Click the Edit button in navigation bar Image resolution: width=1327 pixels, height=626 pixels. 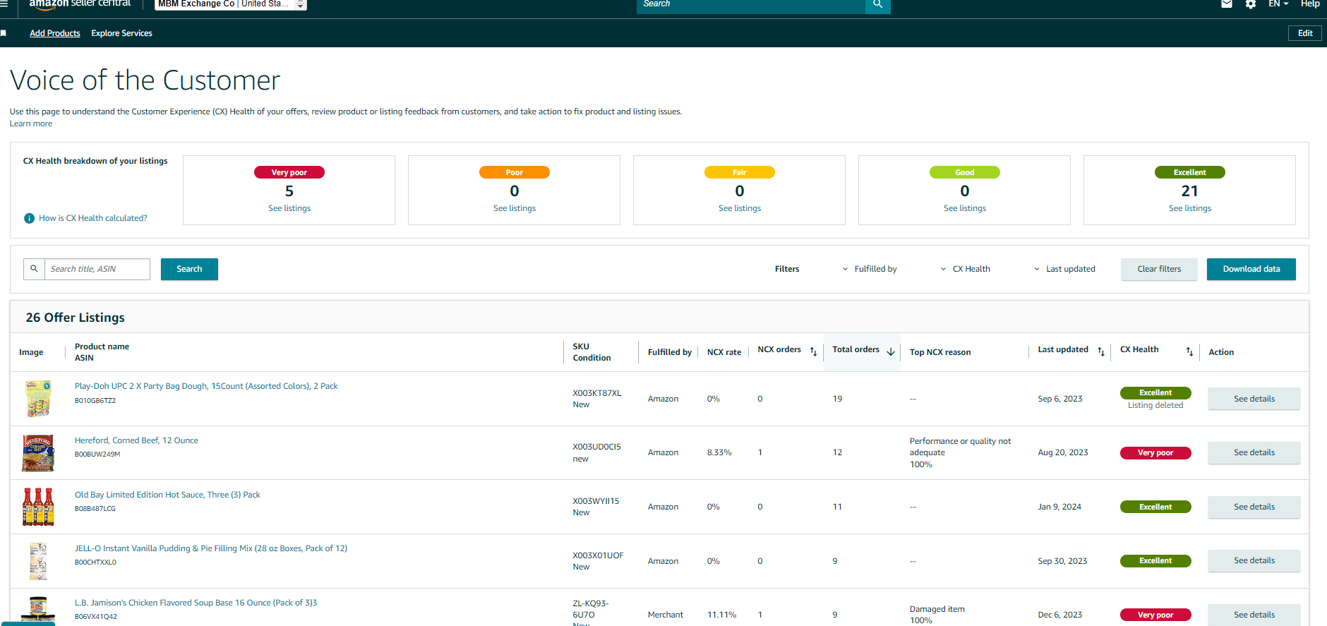tap(1305, 33)
